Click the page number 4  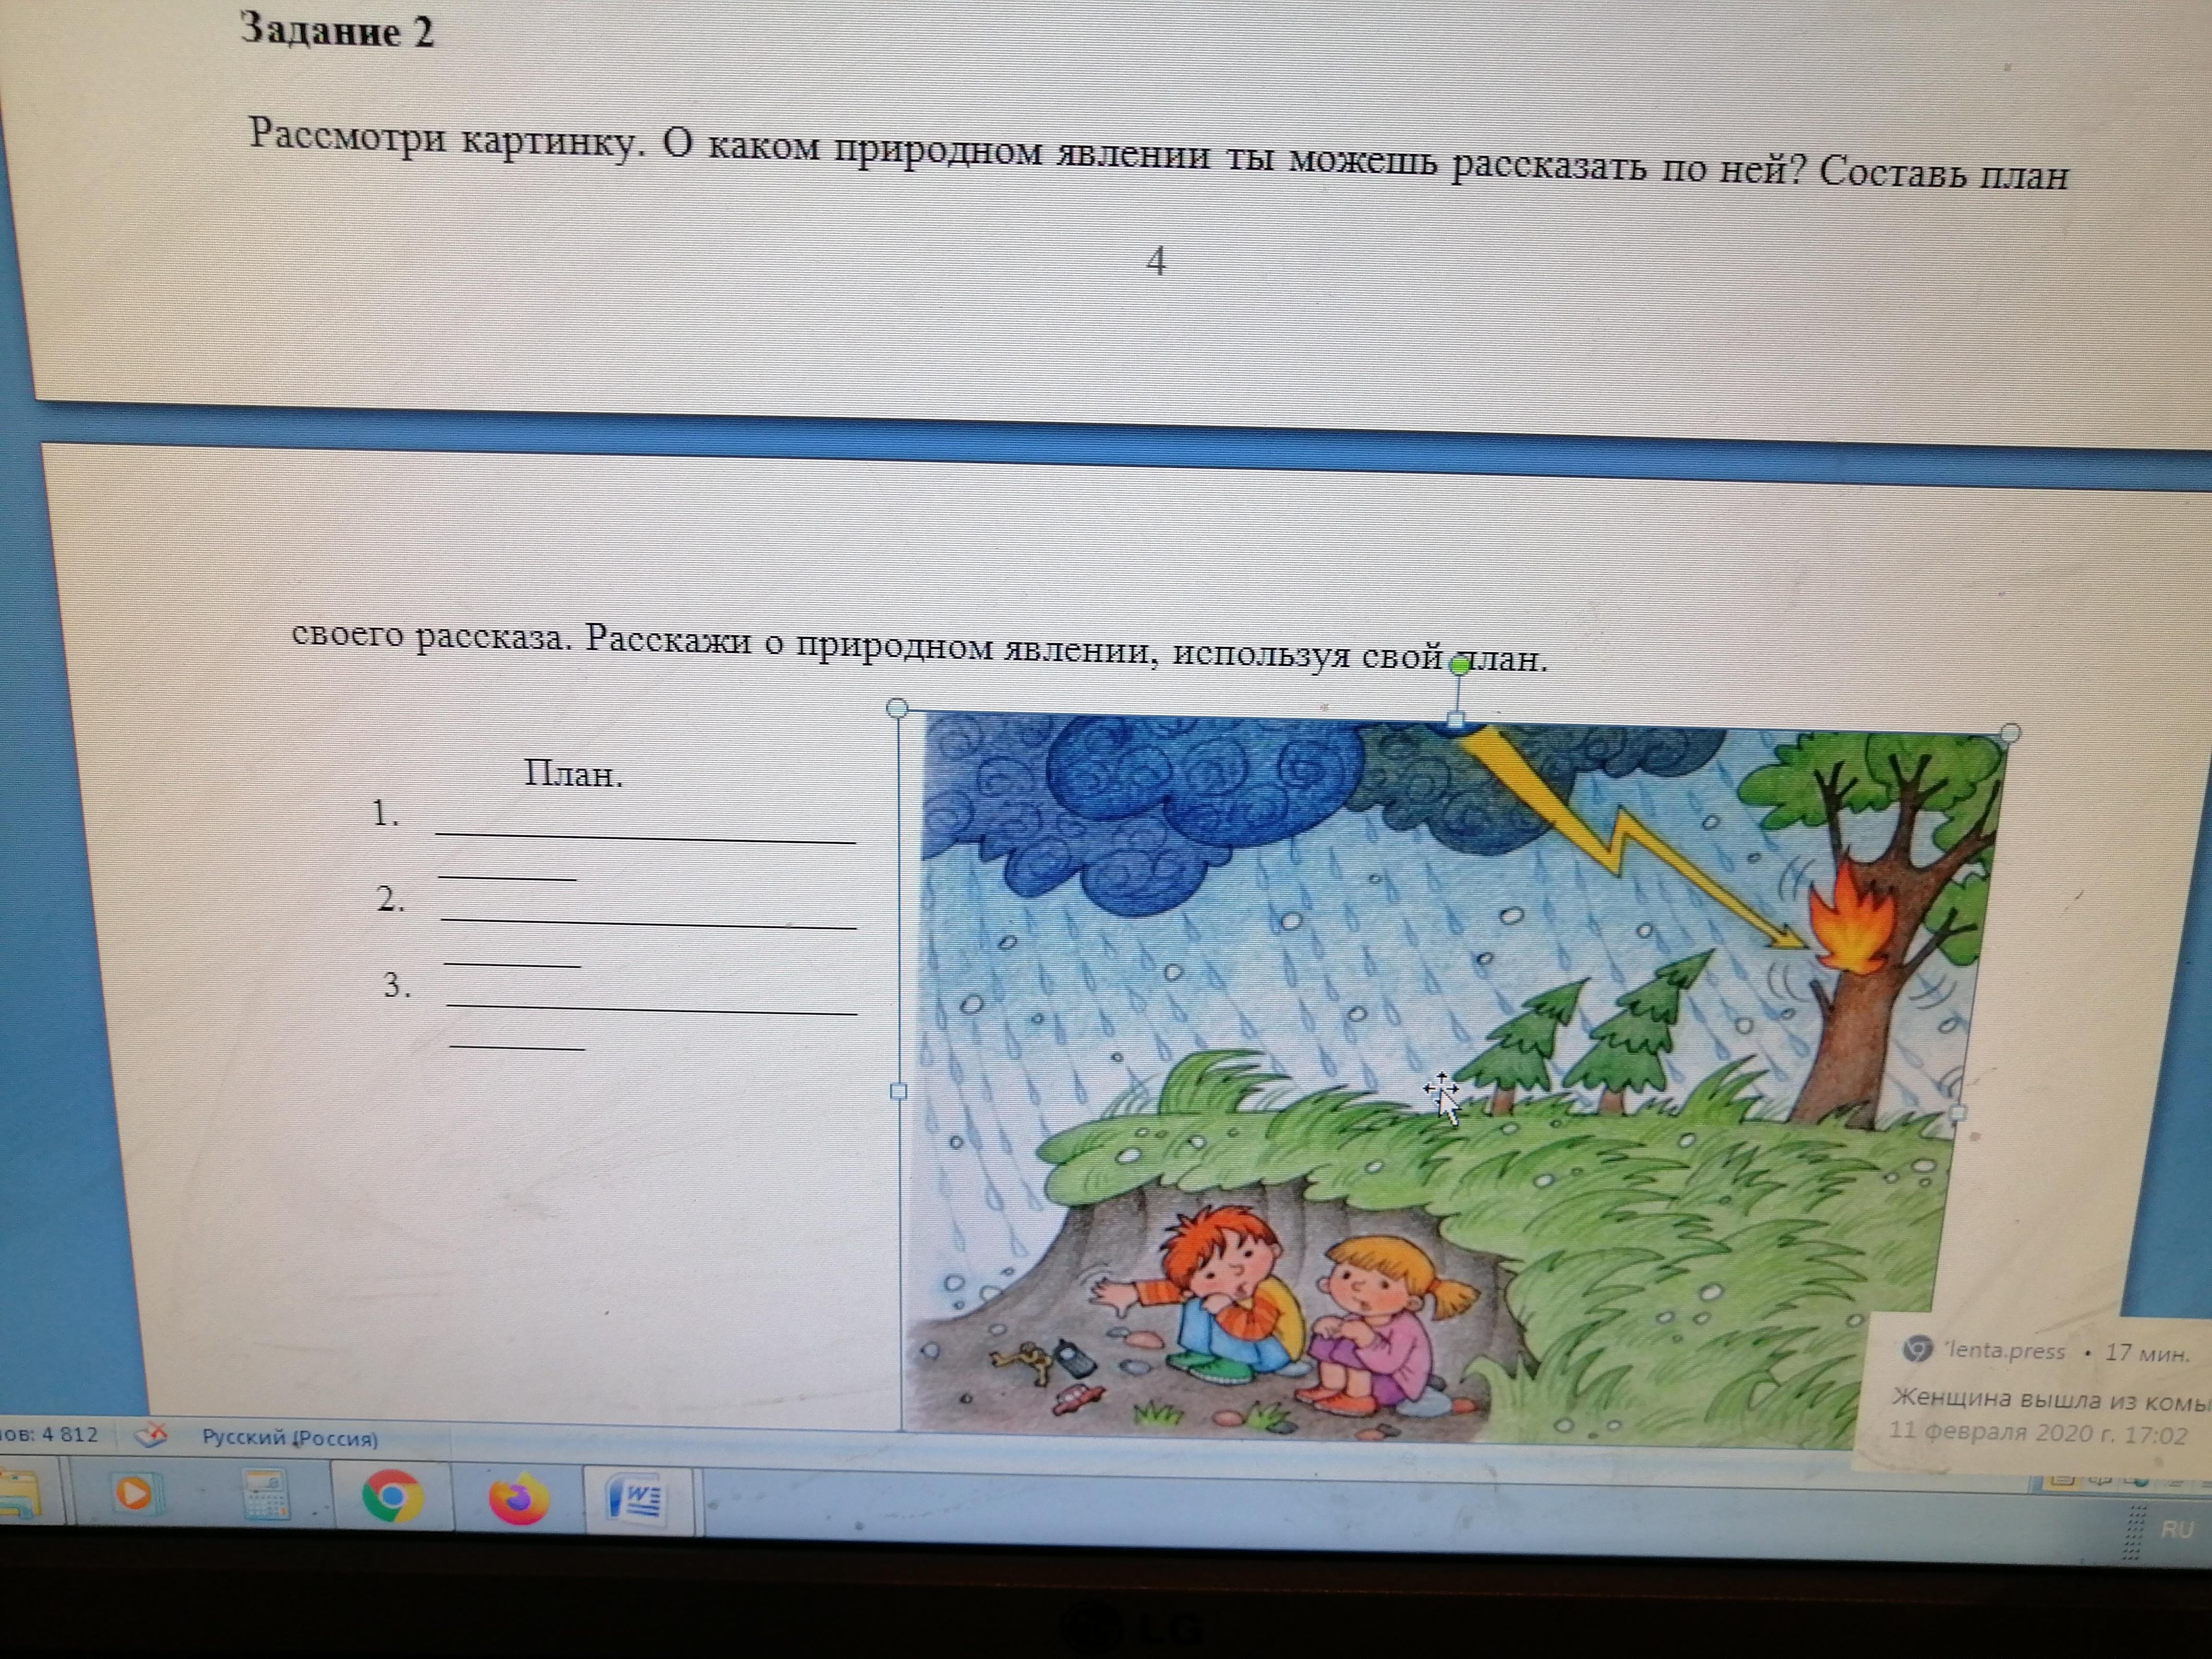pyautogui.click(x=1156, y=261)
